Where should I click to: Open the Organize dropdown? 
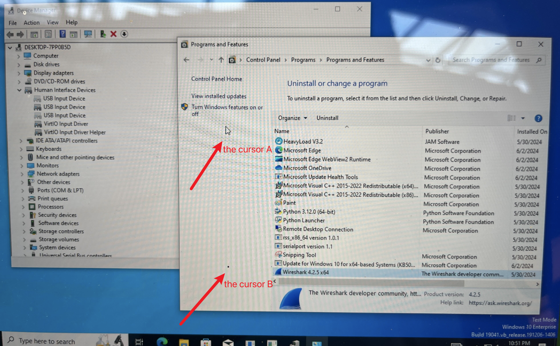tap(292, 118)
